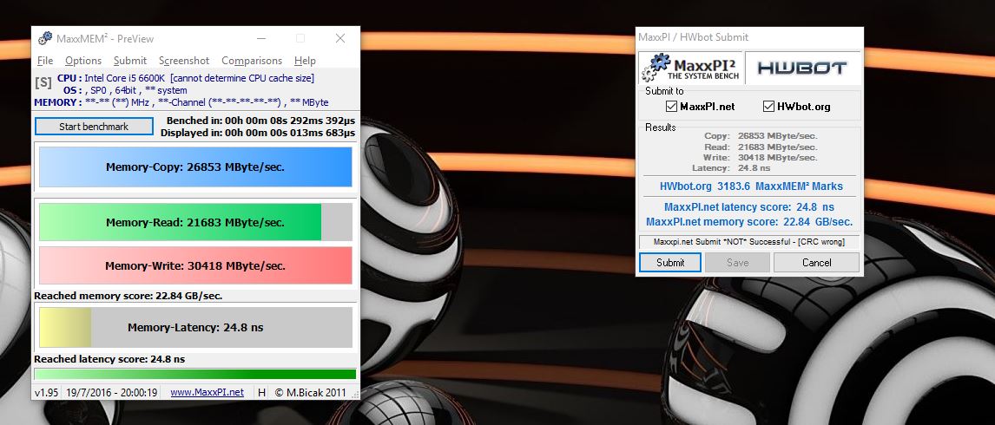Click the MaxxPI / HWbot Submit title bar

pyautogui.click(x=749, y=37)
